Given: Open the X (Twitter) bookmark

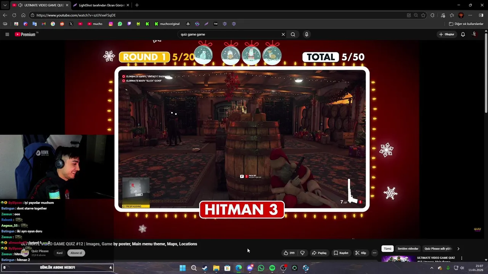Looking at the screenshot, I should pos(71,24).
